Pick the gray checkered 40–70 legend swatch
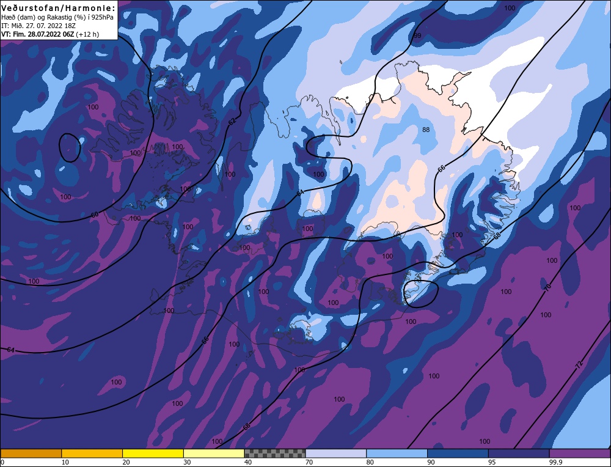The width and height of the screenshot is (611, 467). pos(275,453)
